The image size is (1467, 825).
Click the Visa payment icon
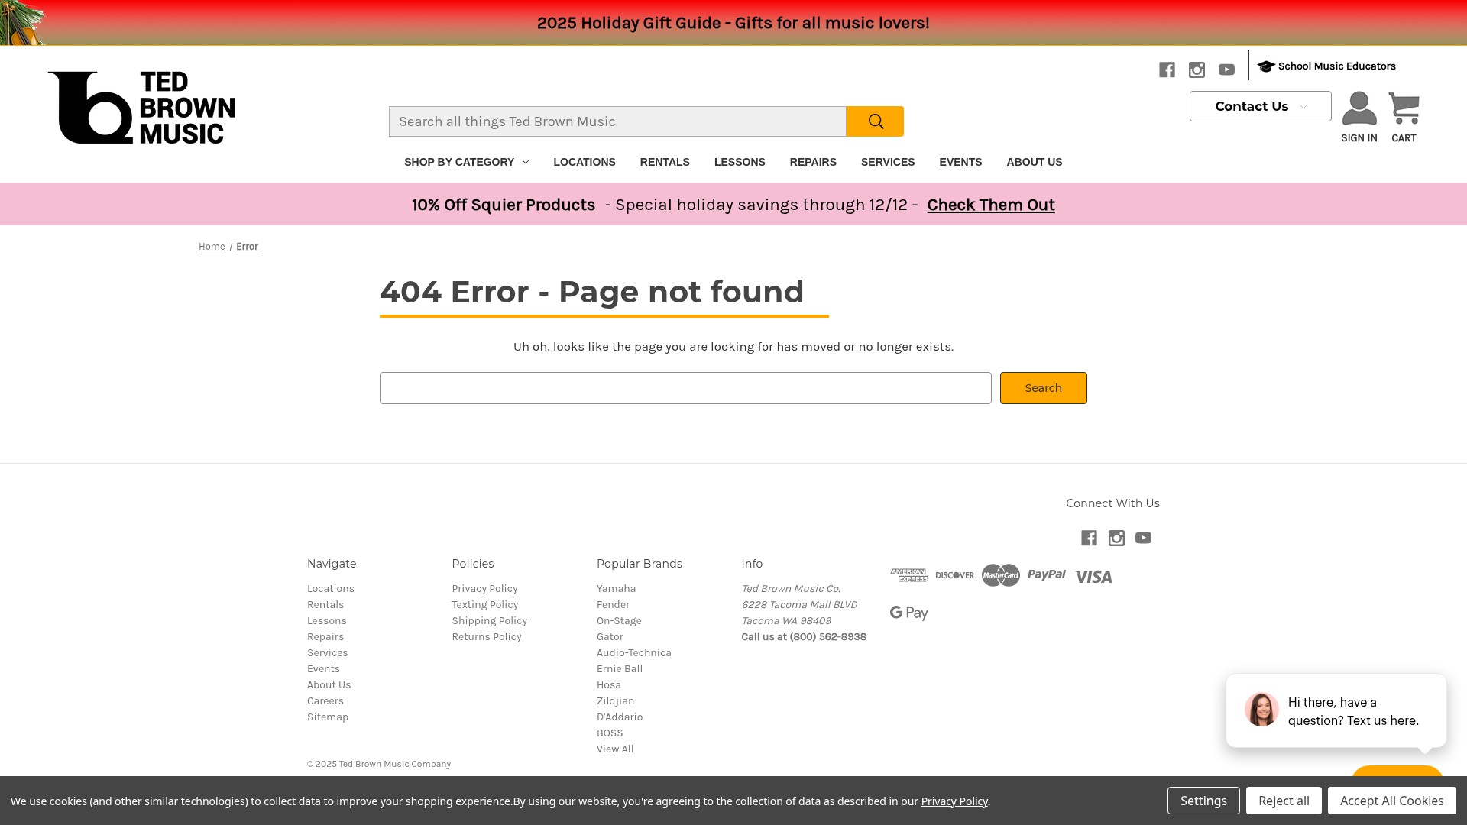point(1093,577)
